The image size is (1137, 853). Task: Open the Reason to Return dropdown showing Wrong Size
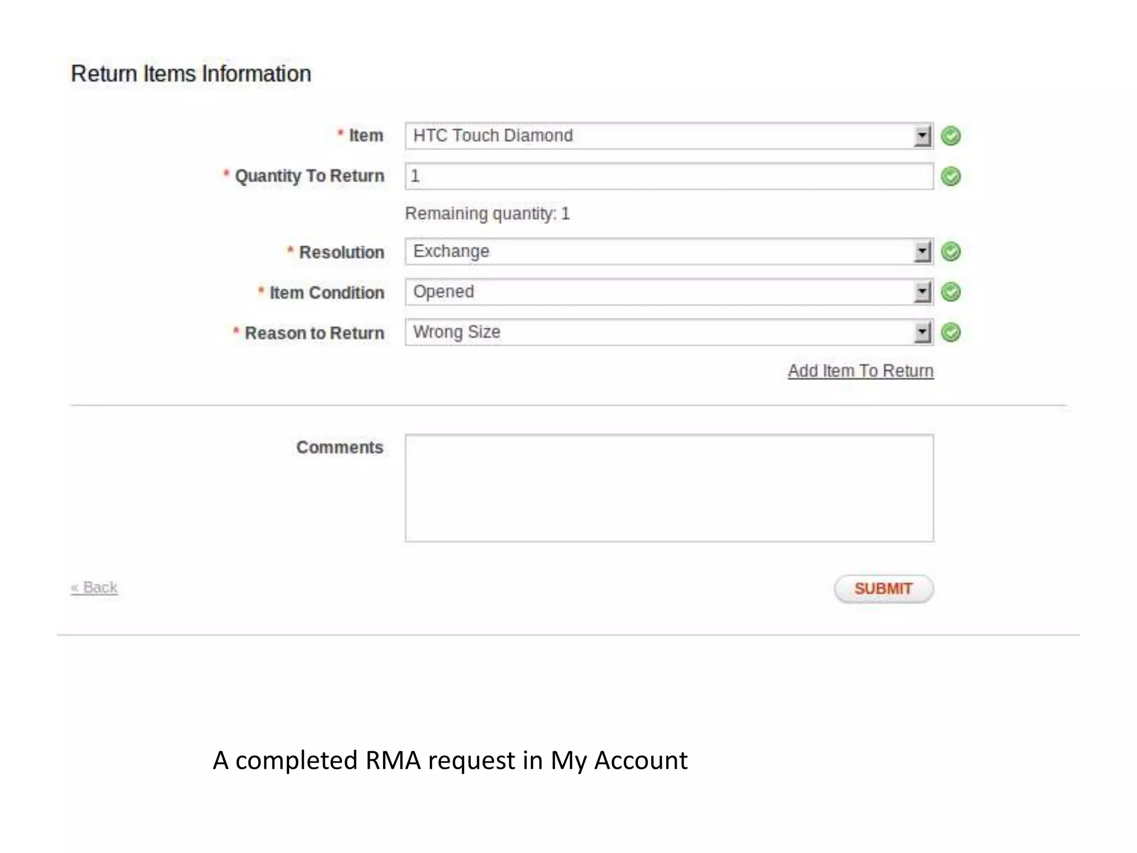pyautogui.click(x=669, y=333)
